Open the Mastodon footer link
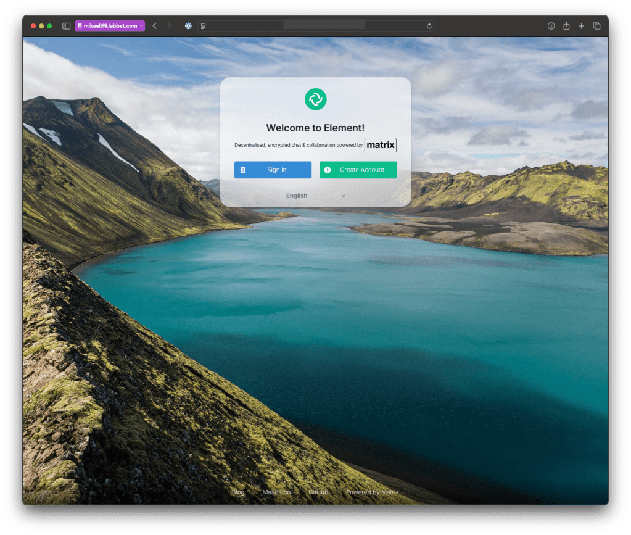The height and width of the screenshot is (535, 631). point(276,492)
